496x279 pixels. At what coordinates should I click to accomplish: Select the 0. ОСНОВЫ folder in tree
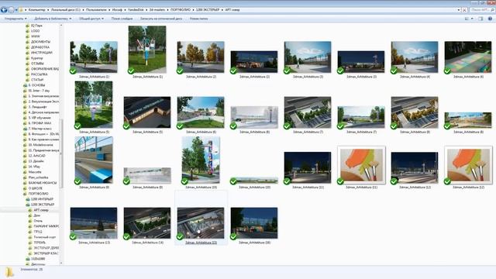[36, 85]
